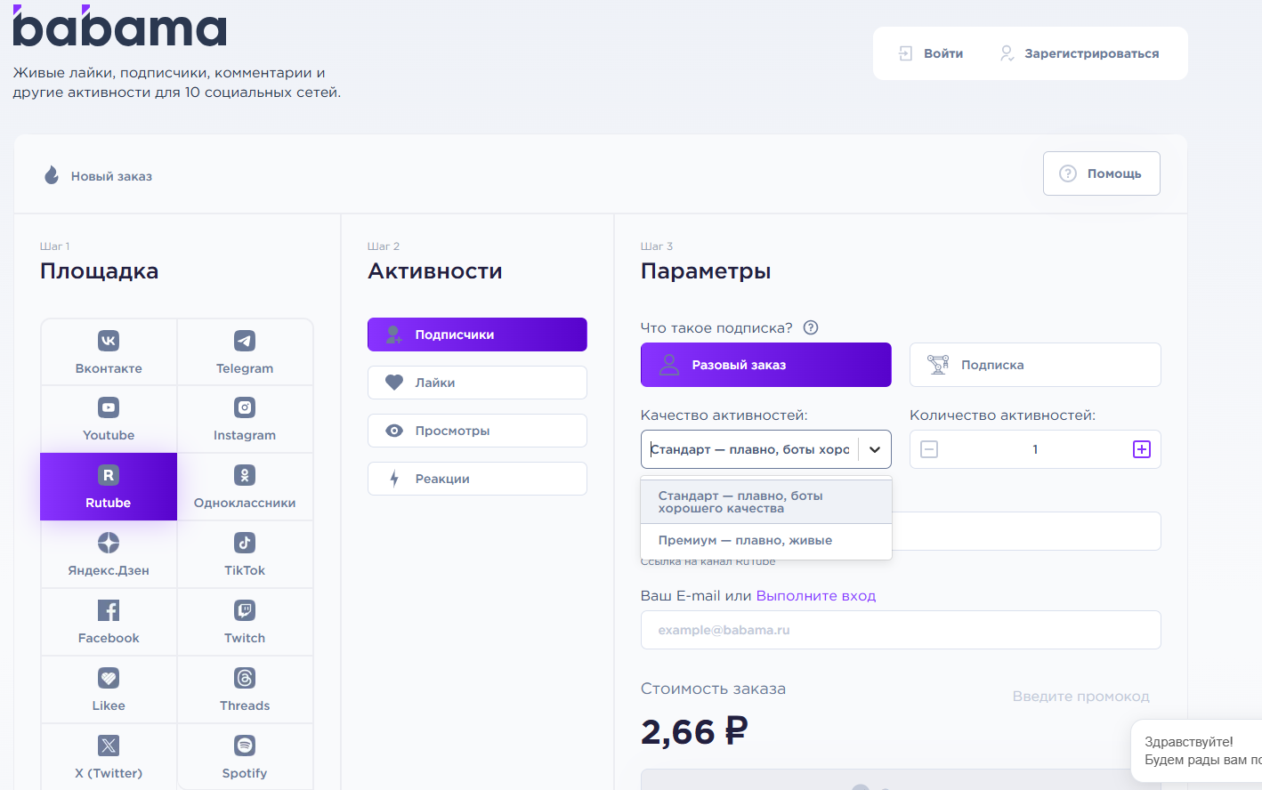Viewport: 1262px width, 790px height.
Task: Click the Войти login button
Action: 931,53
